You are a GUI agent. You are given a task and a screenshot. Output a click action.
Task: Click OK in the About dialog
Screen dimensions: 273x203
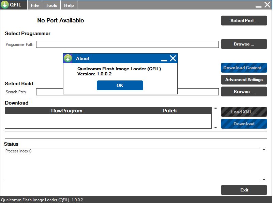[120, 85]
